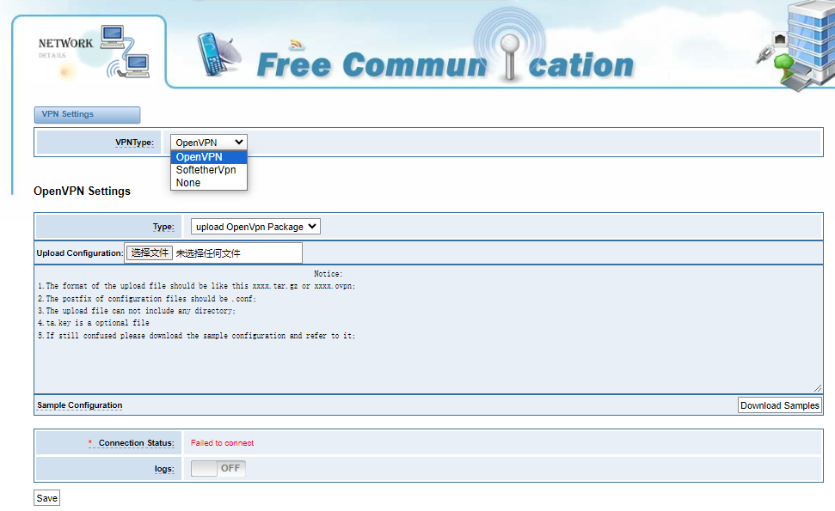Click the 'ta.key is a optional file' line
Viewport: 835px width, 511px height.
[94, 323]
